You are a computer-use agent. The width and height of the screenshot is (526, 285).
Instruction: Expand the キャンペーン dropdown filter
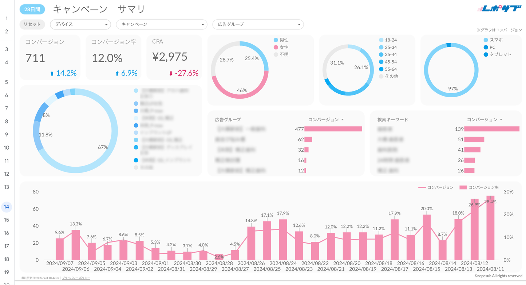[162, 24]
